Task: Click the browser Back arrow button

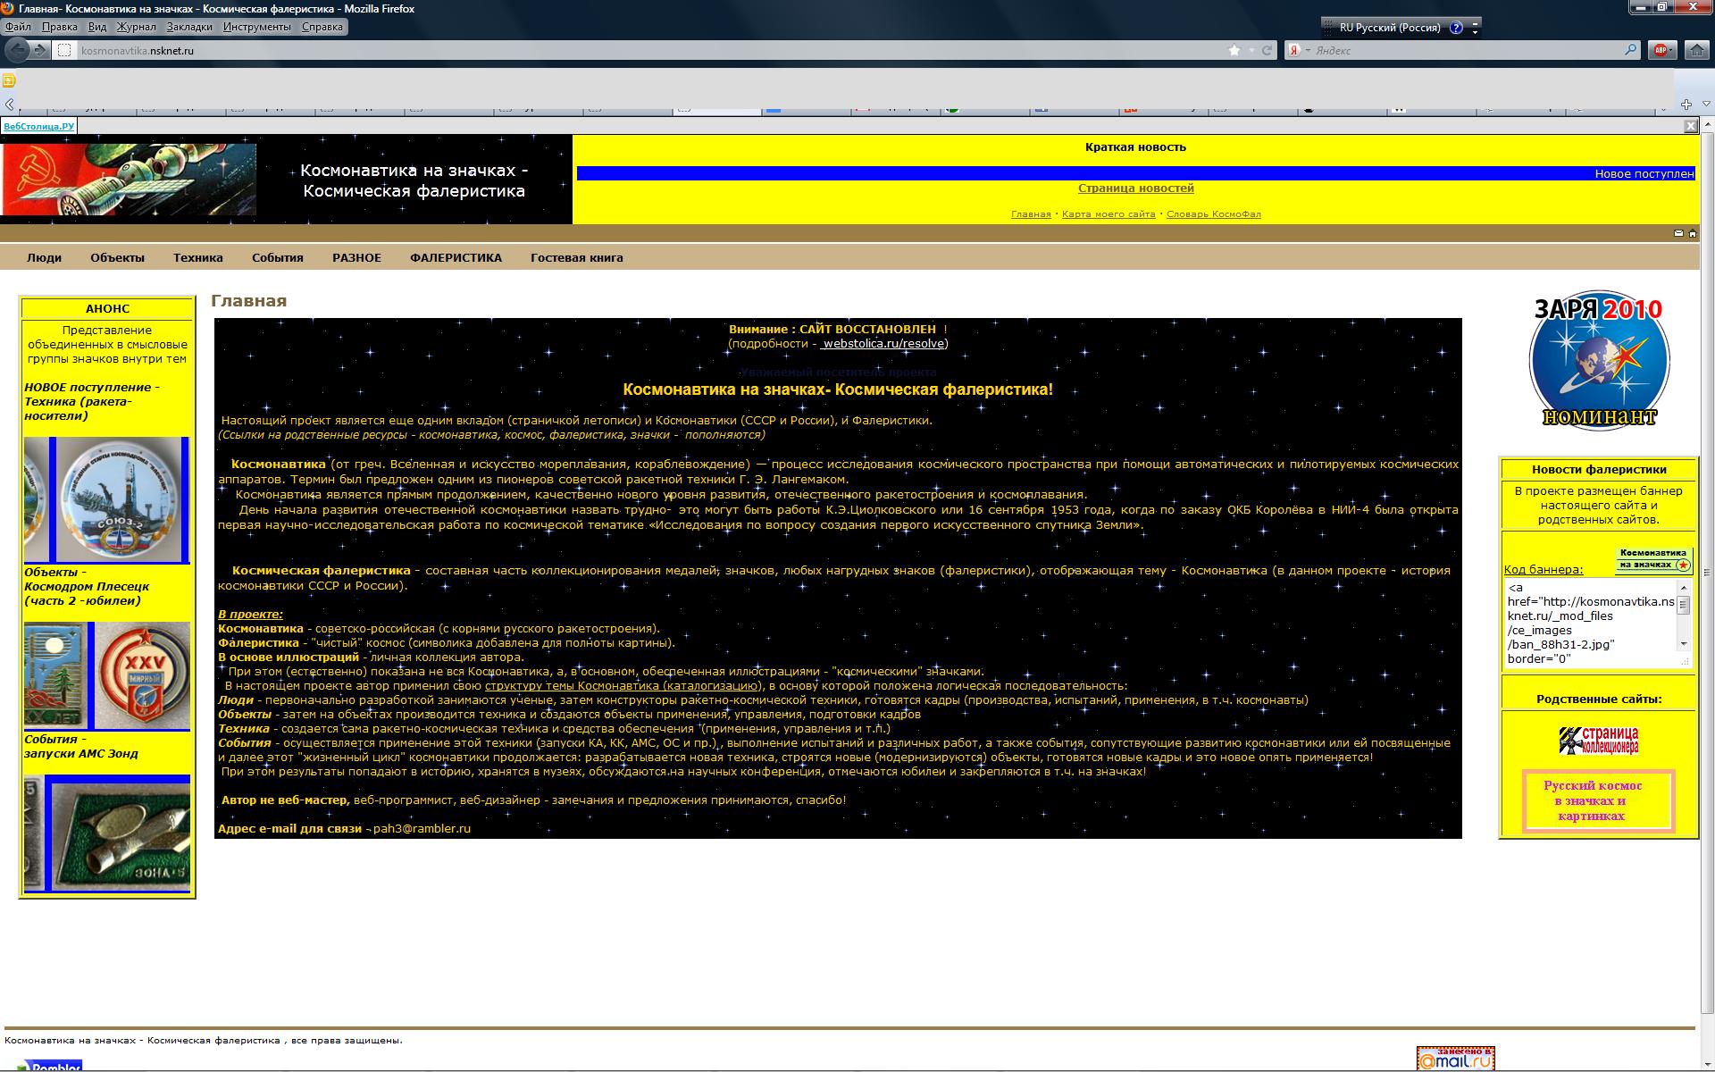Action: [x=17, y=50]
